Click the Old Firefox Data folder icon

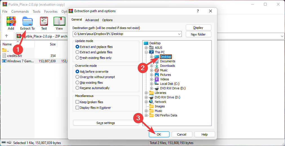point(151,115)
